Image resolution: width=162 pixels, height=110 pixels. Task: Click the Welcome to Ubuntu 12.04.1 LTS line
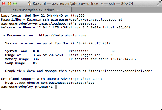pos(65,27)
